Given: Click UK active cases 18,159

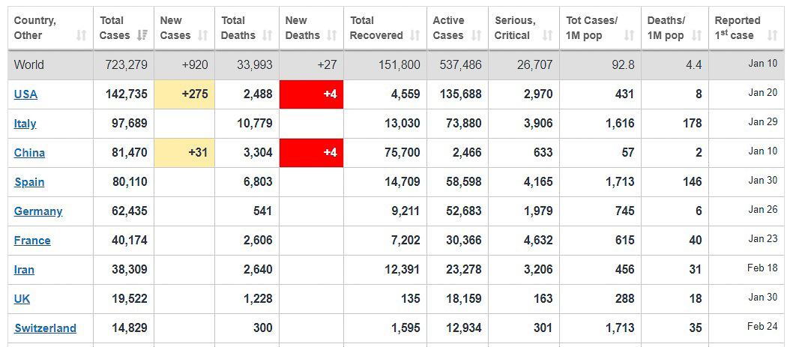Looking at the screenshot, I should click(464, 298).
